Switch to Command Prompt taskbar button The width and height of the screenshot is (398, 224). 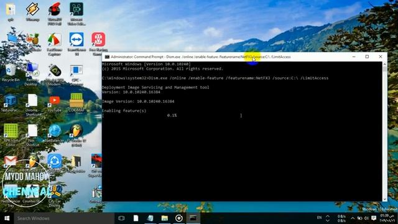pyautogui.click(x=193, y=218)
